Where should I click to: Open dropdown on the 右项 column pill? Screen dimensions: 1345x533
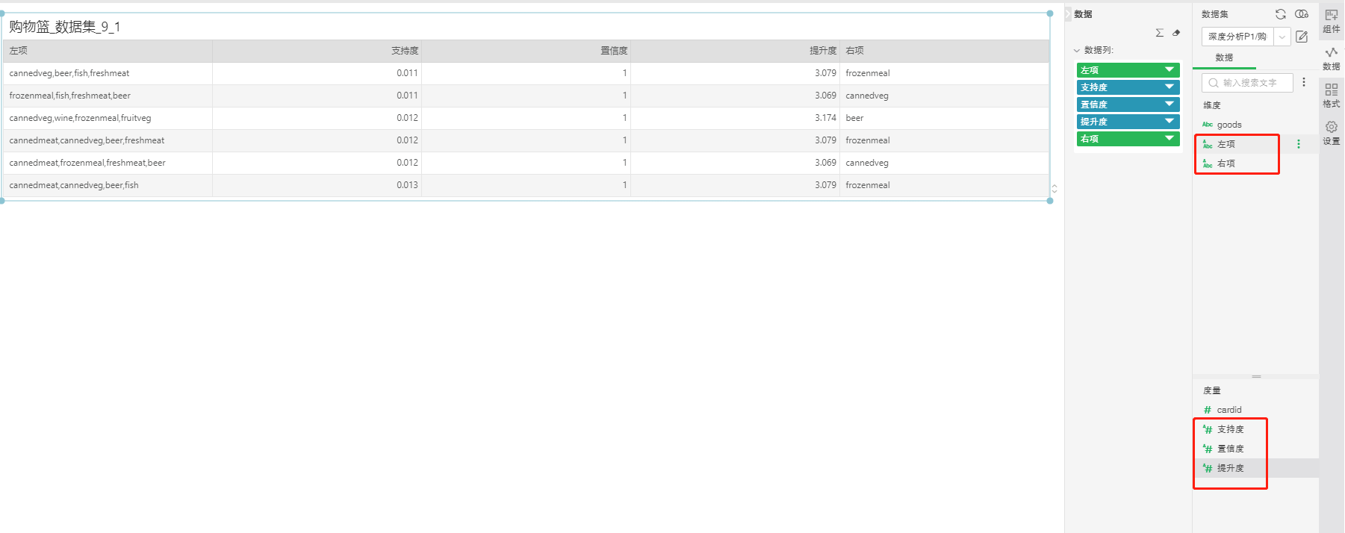tap(1169, 139)
